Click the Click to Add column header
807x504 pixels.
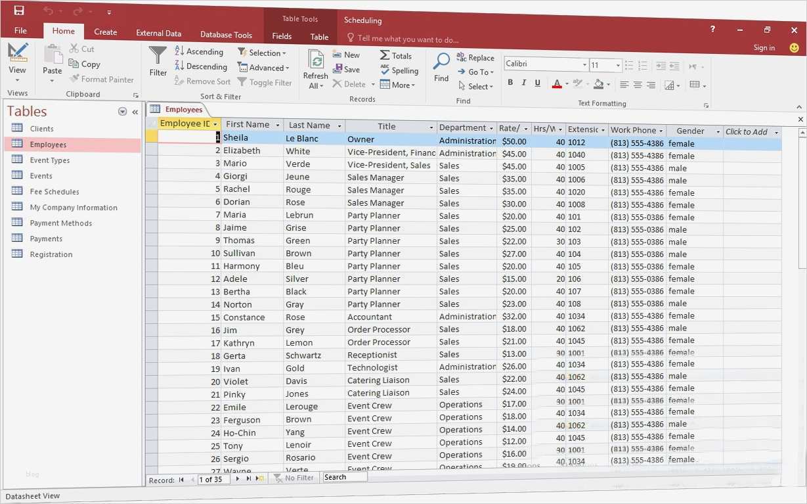coord(752,131)
